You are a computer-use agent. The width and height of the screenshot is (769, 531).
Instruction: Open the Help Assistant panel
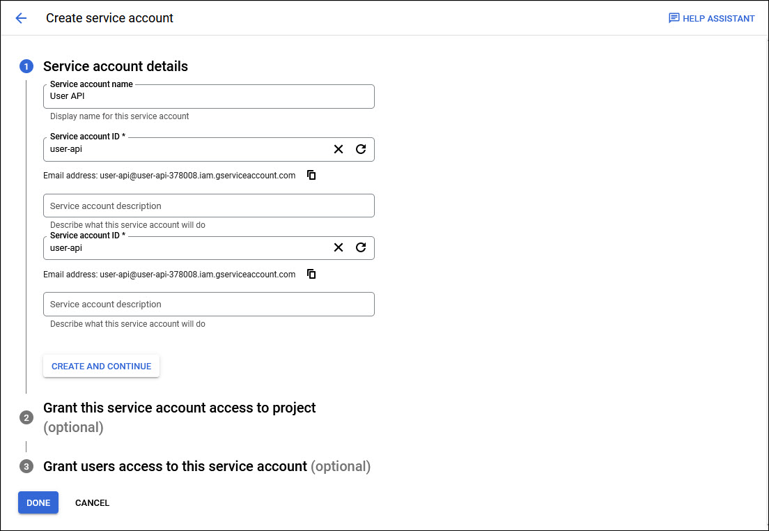711,18
